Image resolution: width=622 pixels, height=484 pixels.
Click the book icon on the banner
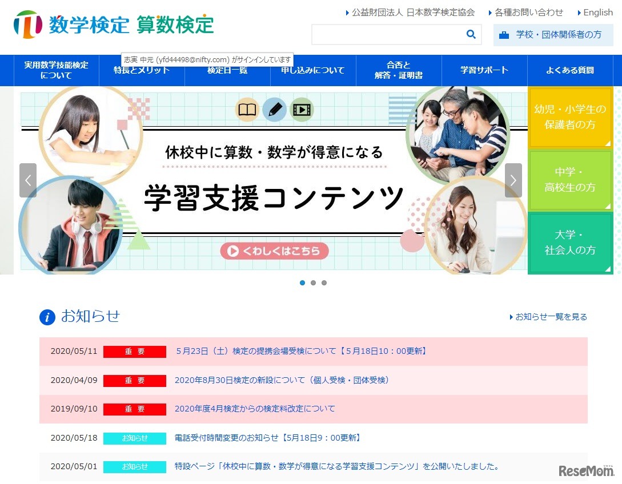pos(247,110)
